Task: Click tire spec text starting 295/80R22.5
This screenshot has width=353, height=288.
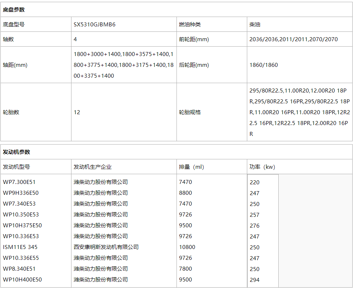Action: point(300,112)
